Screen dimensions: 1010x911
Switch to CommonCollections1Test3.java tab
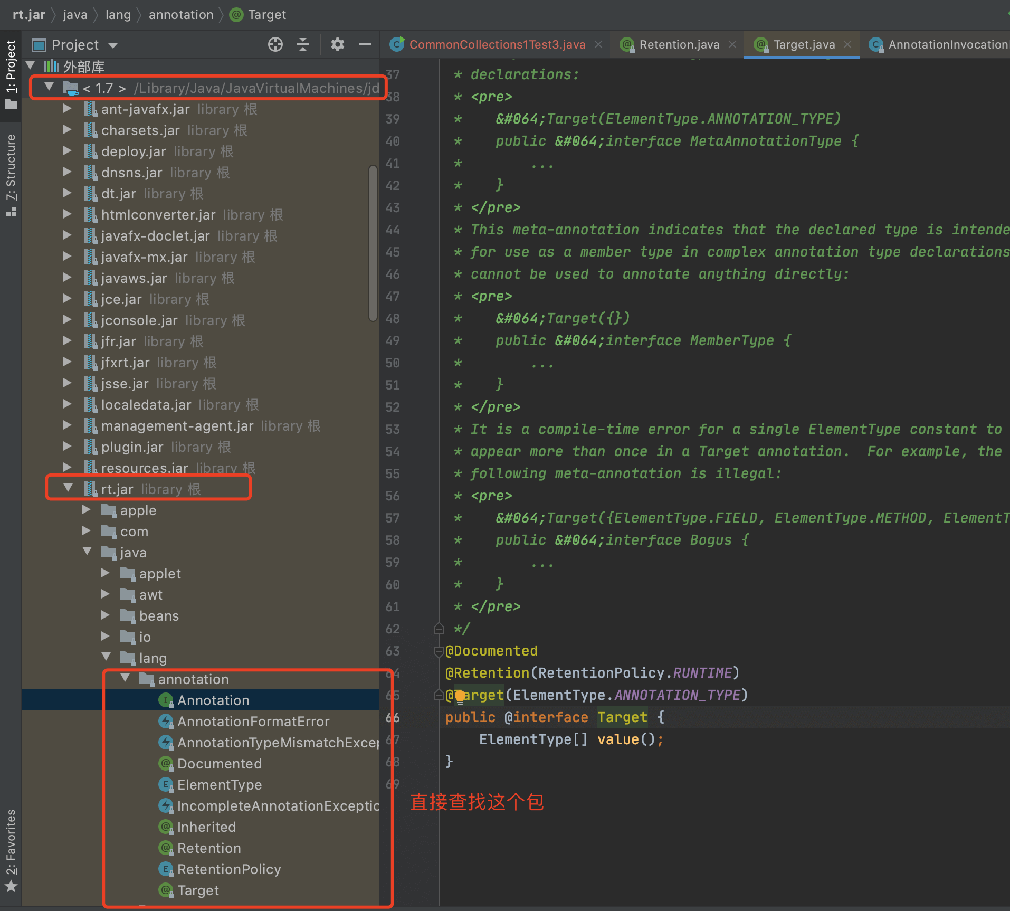497,45
